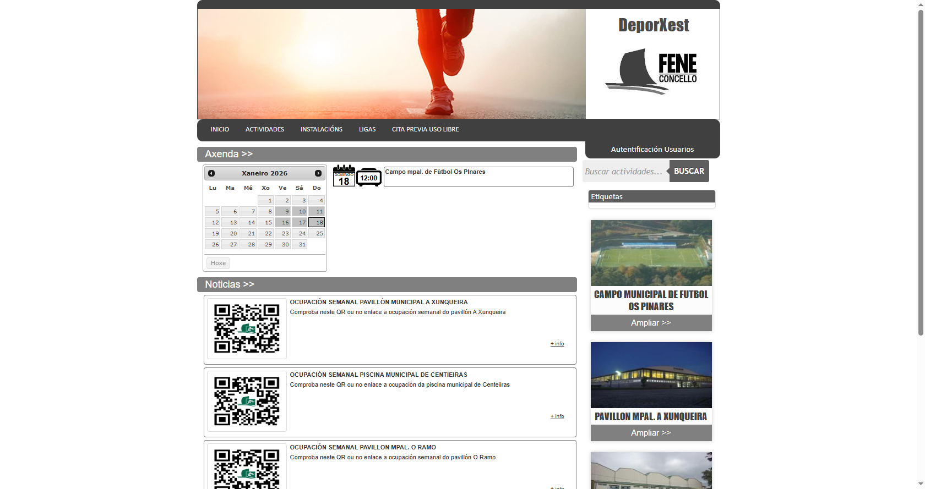Open QR code for Pavillón A Xunqueira
The width and height of the screenshot is (925, 489).
point(247,328)
